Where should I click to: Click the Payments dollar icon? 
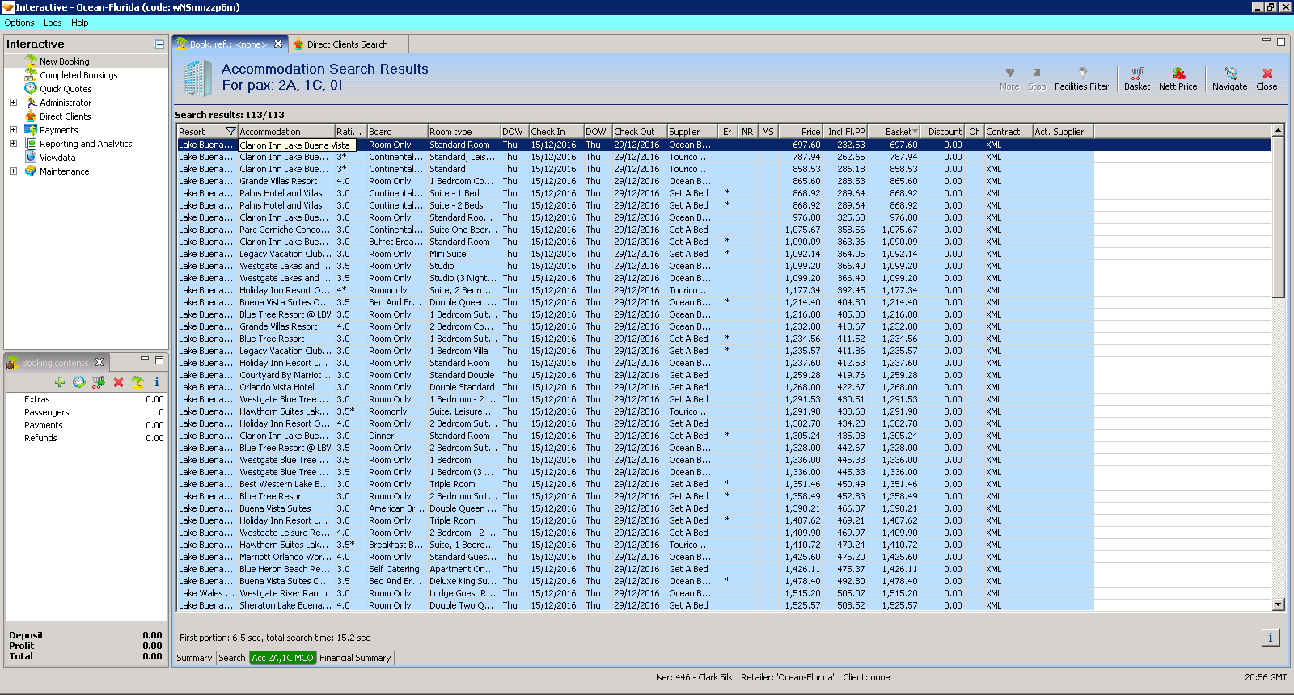click(31, 129)
